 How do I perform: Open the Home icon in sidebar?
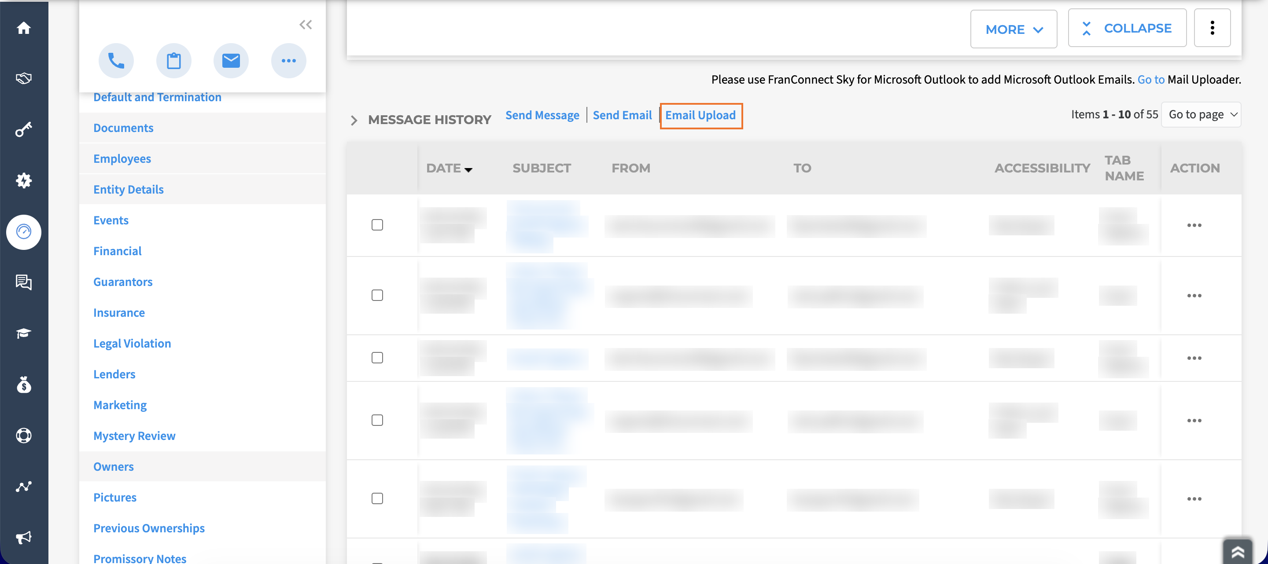click(24, 28)
